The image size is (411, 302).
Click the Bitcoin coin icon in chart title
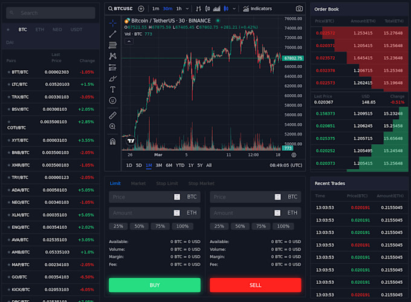click(x=127, y=21)
